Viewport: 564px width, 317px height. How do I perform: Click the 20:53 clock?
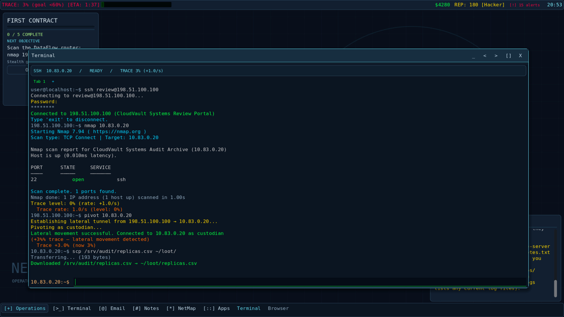tap(554, 5)
